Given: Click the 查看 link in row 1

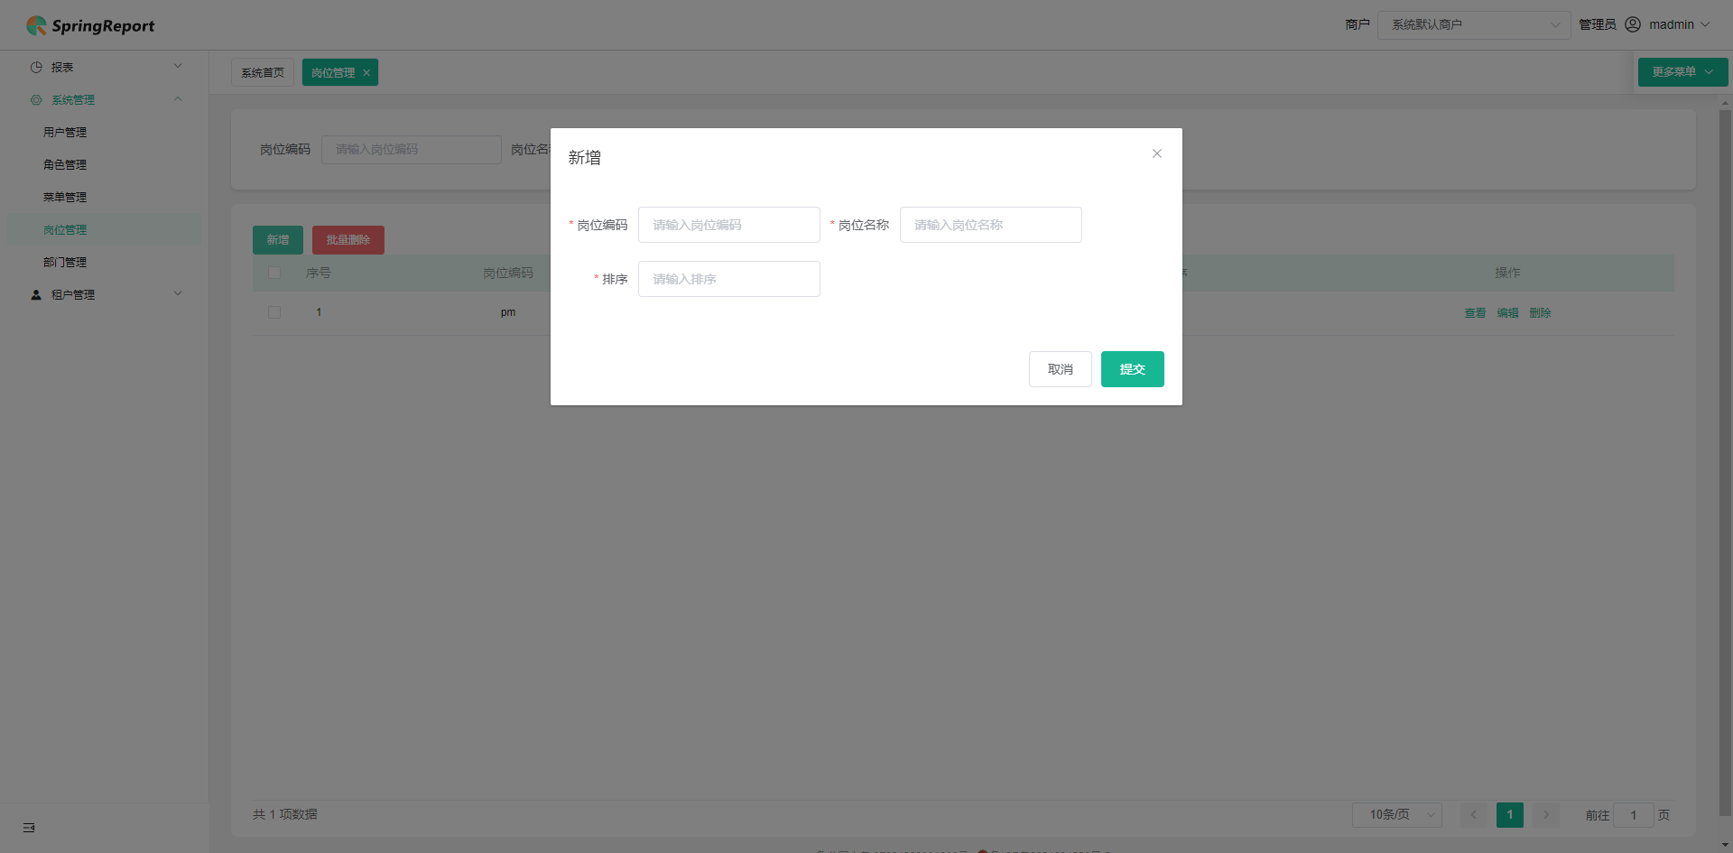Looking at the screenshot, I should coord(1475,313).
